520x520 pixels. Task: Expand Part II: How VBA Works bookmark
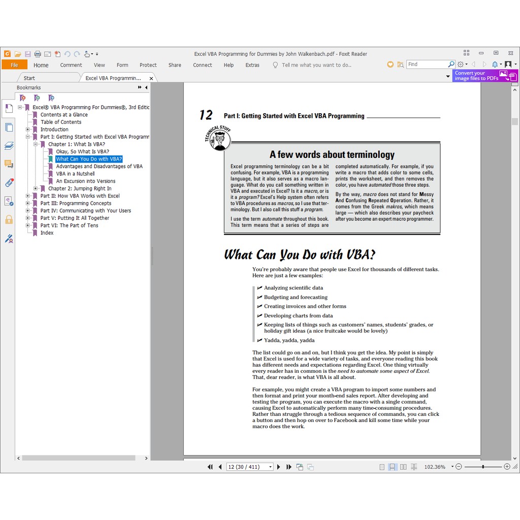(x=28, y=196)
